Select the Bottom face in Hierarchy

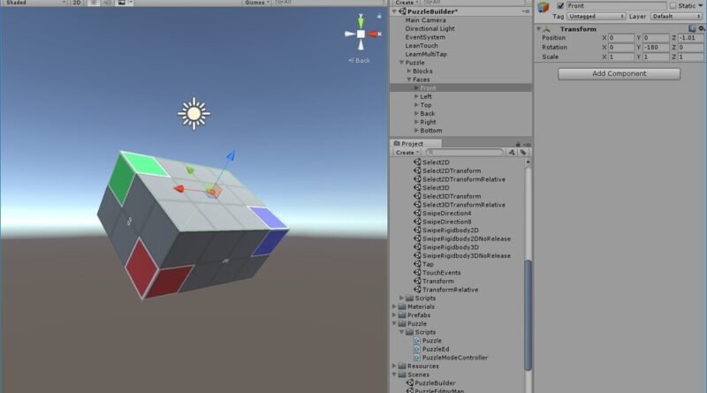430,131
